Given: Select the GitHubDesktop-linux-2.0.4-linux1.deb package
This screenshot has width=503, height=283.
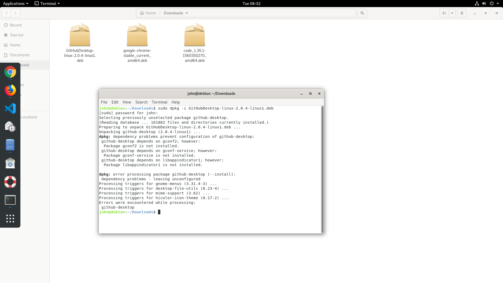Looking at the screenshot, I should (80, 43).
